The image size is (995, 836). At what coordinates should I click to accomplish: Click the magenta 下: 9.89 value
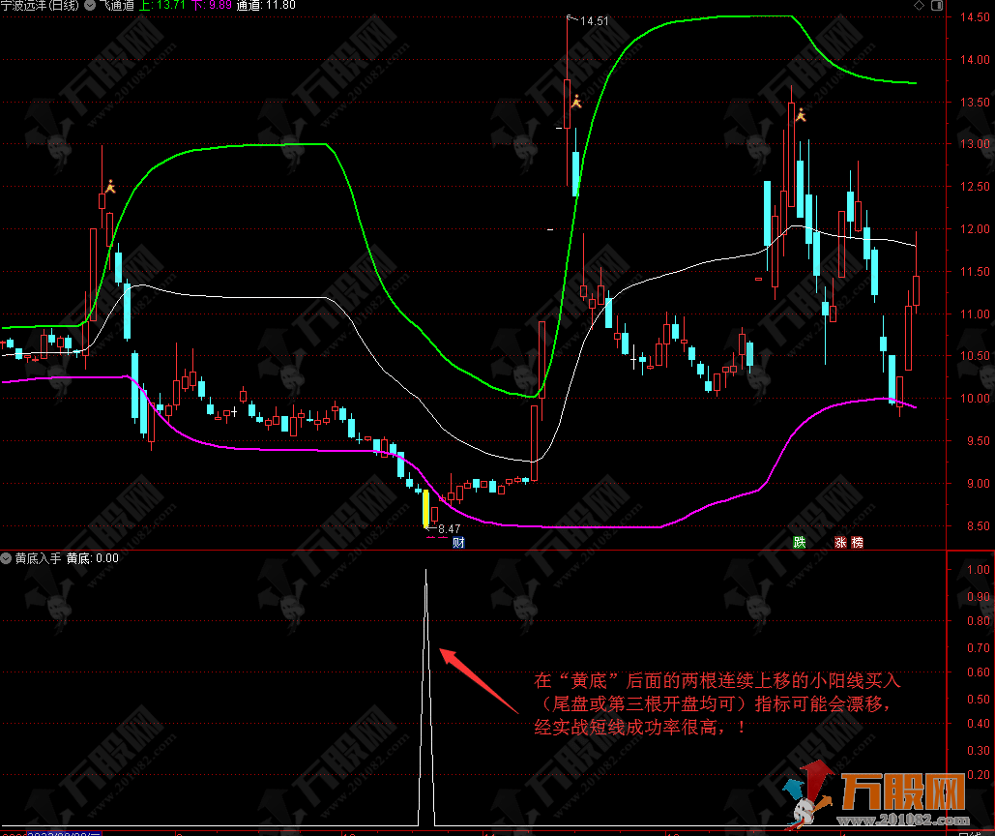click(212, 5)
